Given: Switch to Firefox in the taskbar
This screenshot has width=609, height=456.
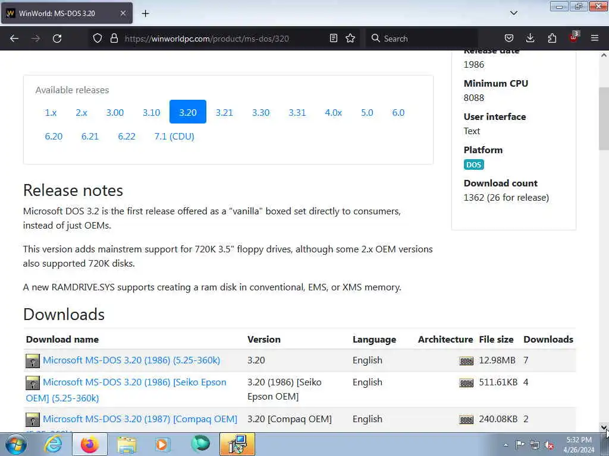Looking at the screenshot, I should pos(90,444).
